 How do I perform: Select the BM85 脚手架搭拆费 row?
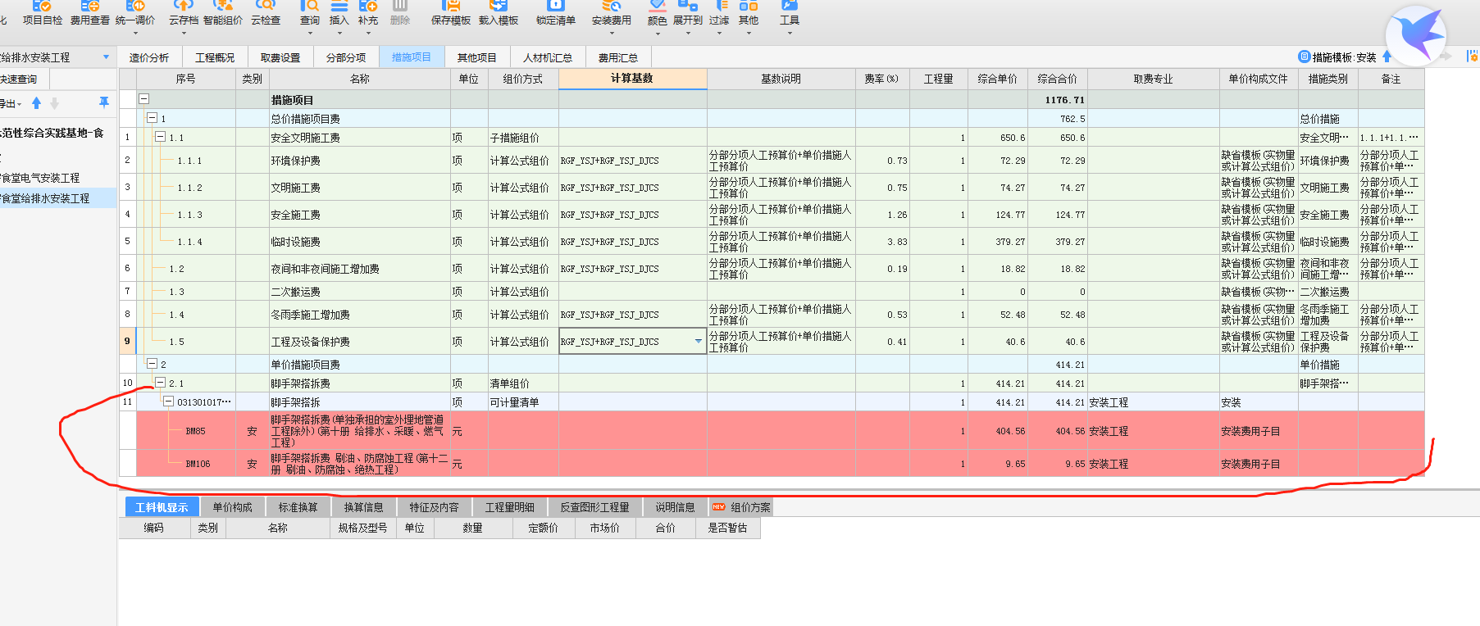click(x=780, y=431)
